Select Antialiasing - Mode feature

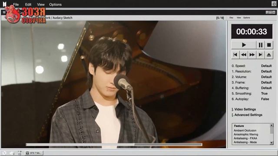coord(245,142)
